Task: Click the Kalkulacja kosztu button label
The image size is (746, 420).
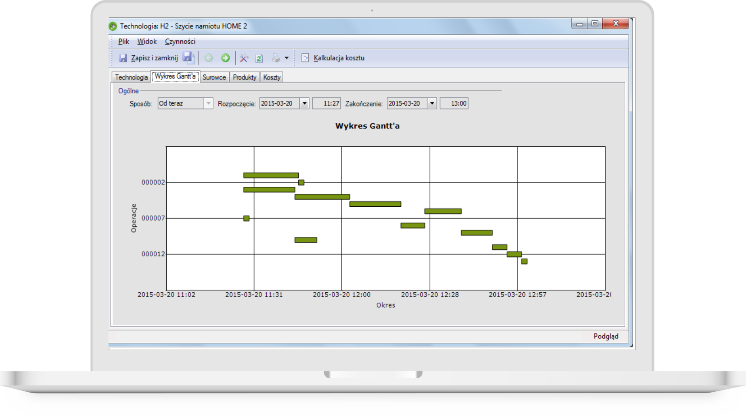Action: click(x=339, y=58)
